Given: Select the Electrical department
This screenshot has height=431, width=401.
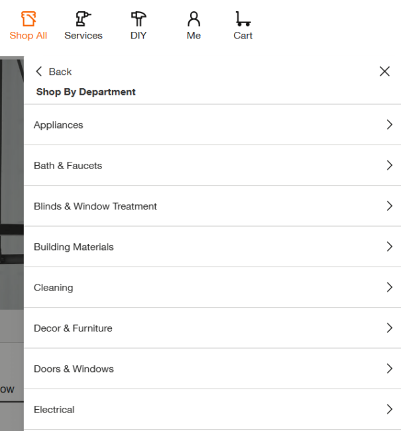Looking at the screenshot, I should click(x=54, y=410).
